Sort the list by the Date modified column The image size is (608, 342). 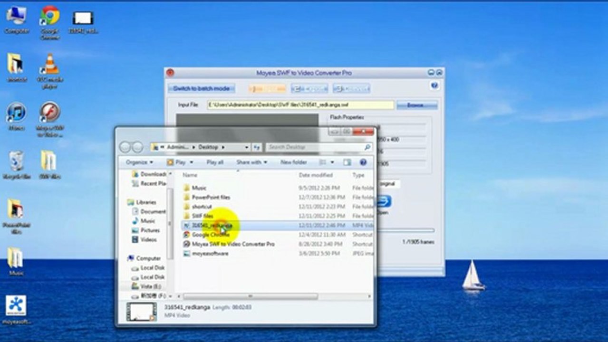(x=316, y=175)
